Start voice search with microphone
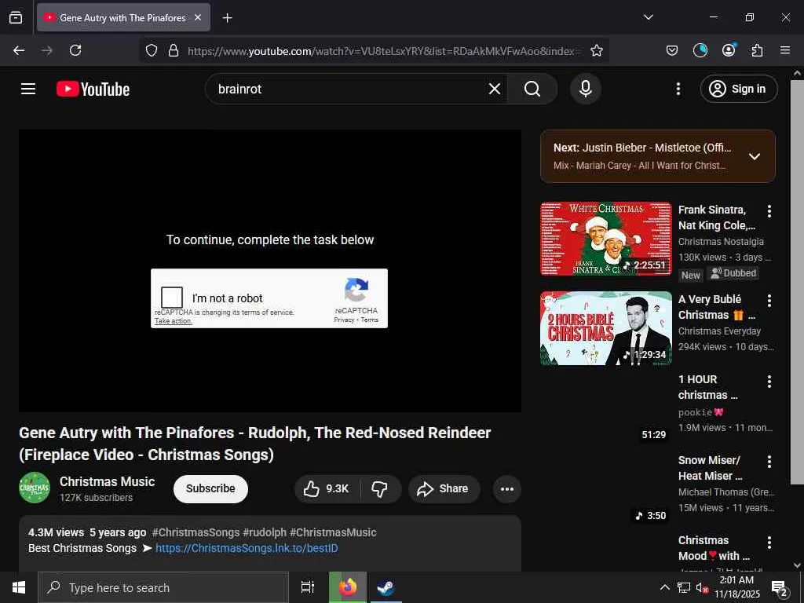 (x=586, y=89)
